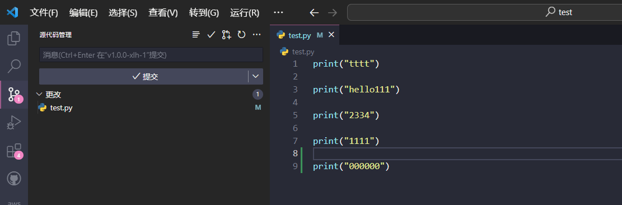Click the changes count badge showing 1
Image resolution: width=622 pixels, height=205 pixels.
pyautogui.click(x=258, y=94)
